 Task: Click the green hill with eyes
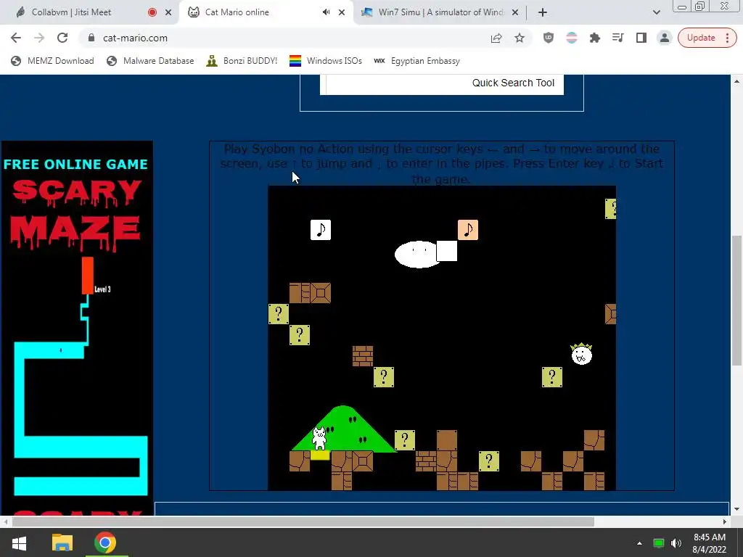pos(345,429)
